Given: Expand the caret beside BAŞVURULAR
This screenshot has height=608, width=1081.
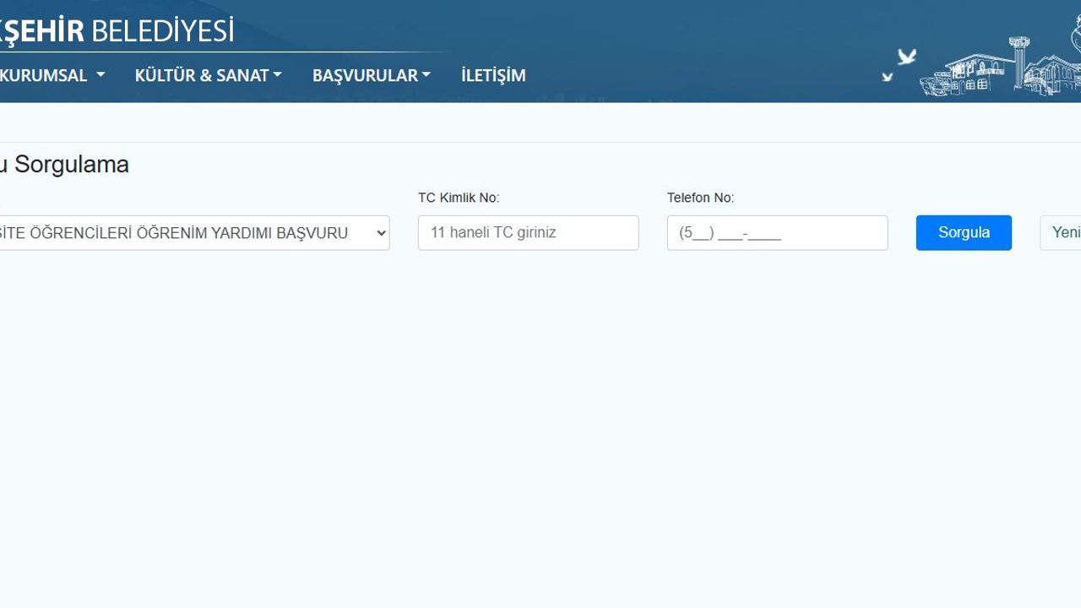Looking at the screenshot, I should 426,75.
